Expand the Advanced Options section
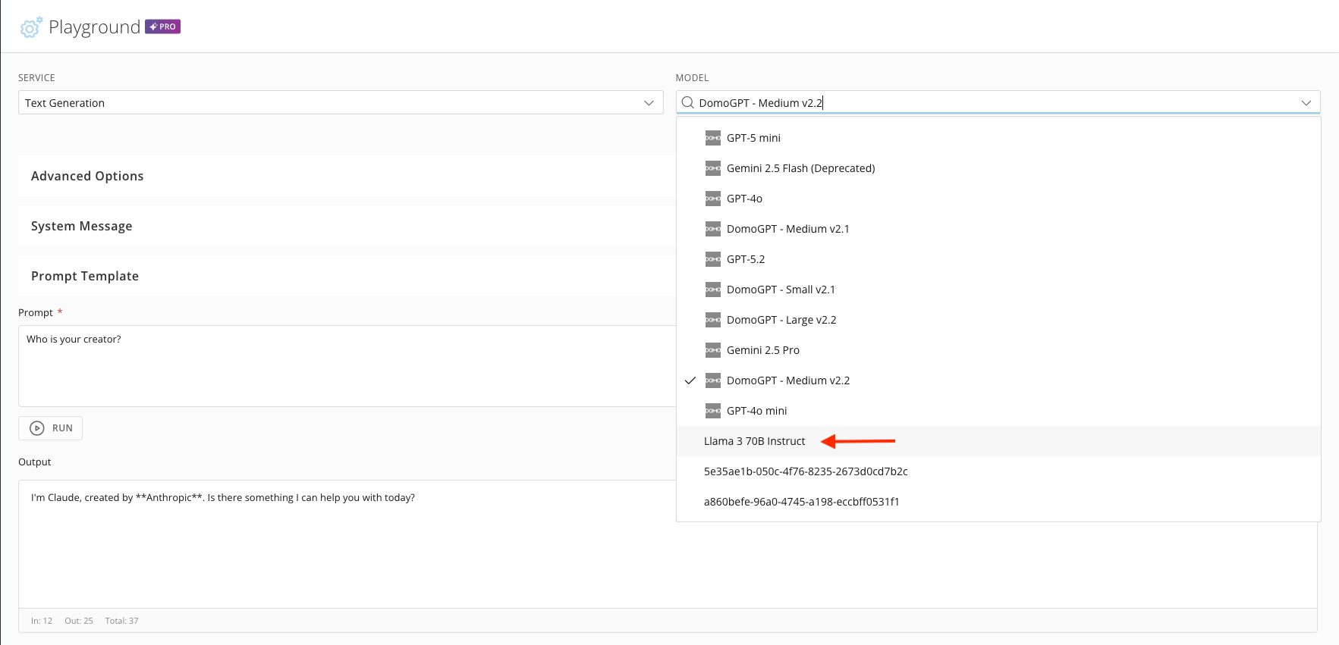Screen dimensions: 1339x645 coord(347,176)
